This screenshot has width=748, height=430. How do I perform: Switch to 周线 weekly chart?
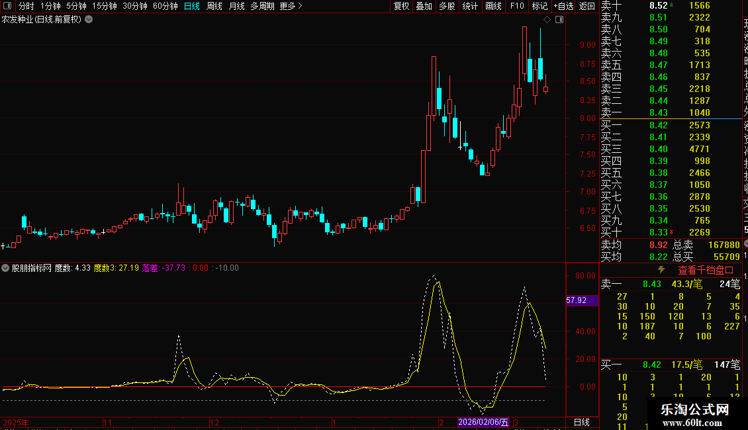click(214, 6)
